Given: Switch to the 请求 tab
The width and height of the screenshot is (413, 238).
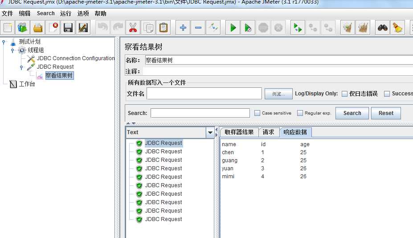Looking at the screenshot, I should pyautogui.click(x=268, y=132).
